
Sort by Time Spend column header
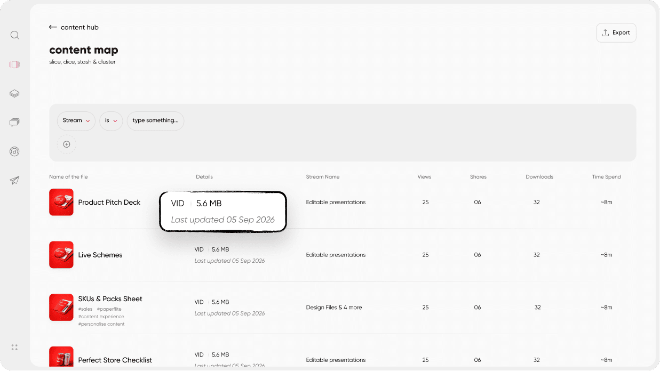point(607,177)
